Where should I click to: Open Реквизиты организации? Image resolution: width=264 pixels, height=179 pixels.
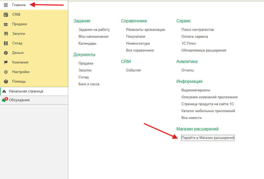click(145, 30)
